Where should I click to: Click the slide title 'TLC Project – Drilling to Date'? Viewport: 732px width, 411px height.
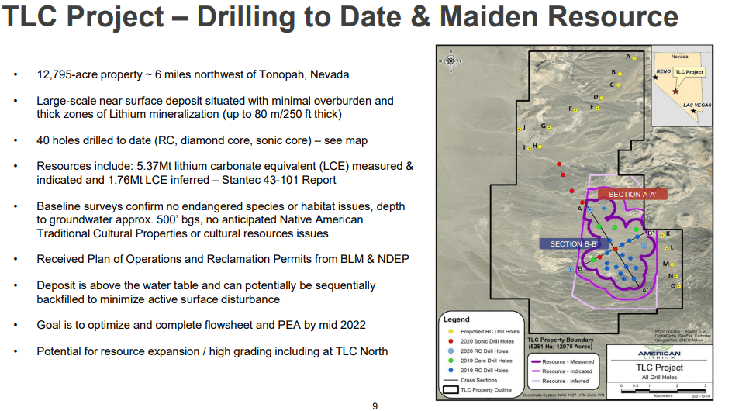[340, 16]
